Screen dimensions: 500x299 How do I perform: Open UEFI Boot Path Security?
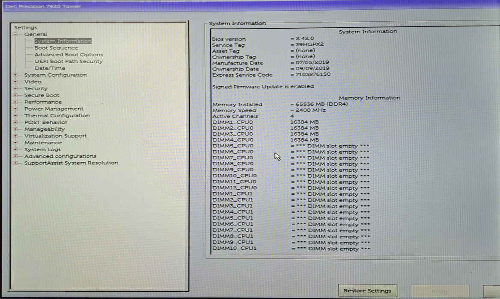click(68, 61)
